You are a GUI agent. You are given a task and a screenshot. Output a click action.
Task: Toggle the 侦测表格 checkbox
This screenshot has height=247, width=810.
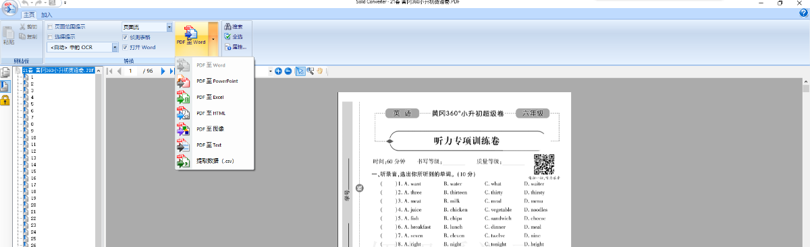(x=125, y=37)
